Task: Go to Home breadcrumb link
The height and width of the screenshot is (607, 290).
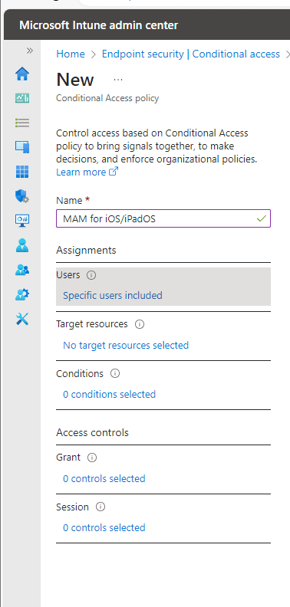Action: [71, 54]
